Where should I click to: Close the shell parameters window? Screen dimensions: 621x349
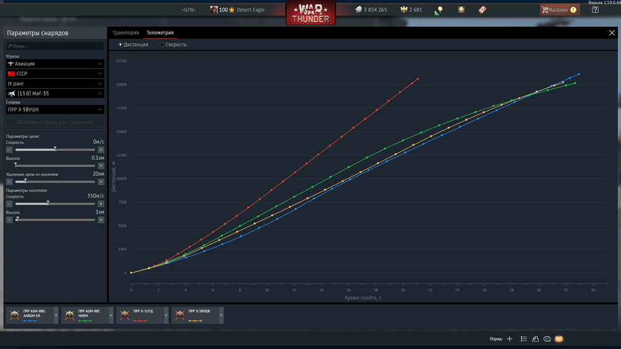click(x=612, y=33)
